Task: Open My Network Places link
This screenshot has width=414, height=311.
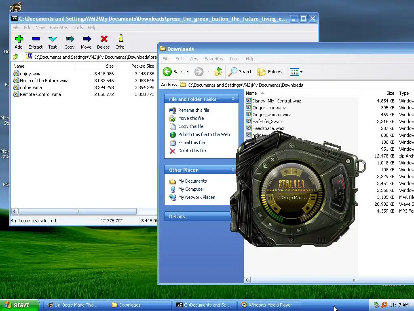Action: click(x=196, y=197)
